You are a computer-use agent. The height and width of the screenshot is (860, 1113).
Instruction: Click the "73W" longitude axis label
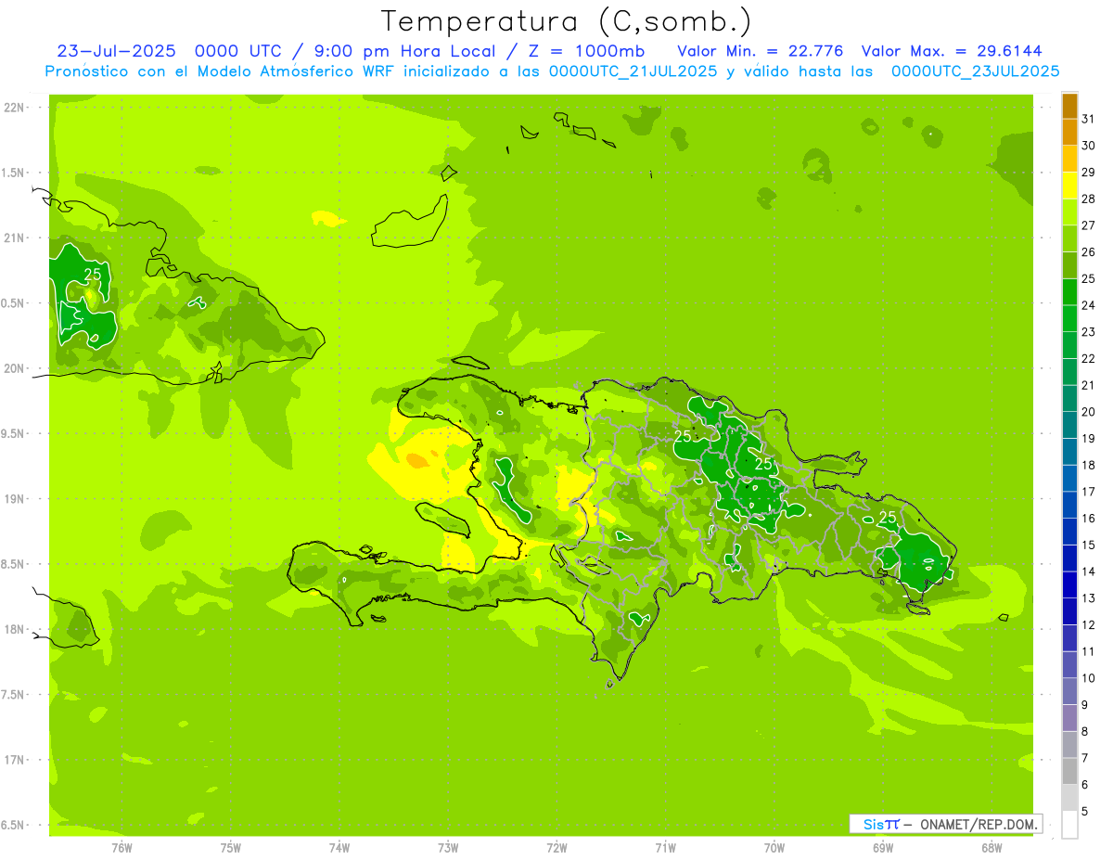pos(448,847)
